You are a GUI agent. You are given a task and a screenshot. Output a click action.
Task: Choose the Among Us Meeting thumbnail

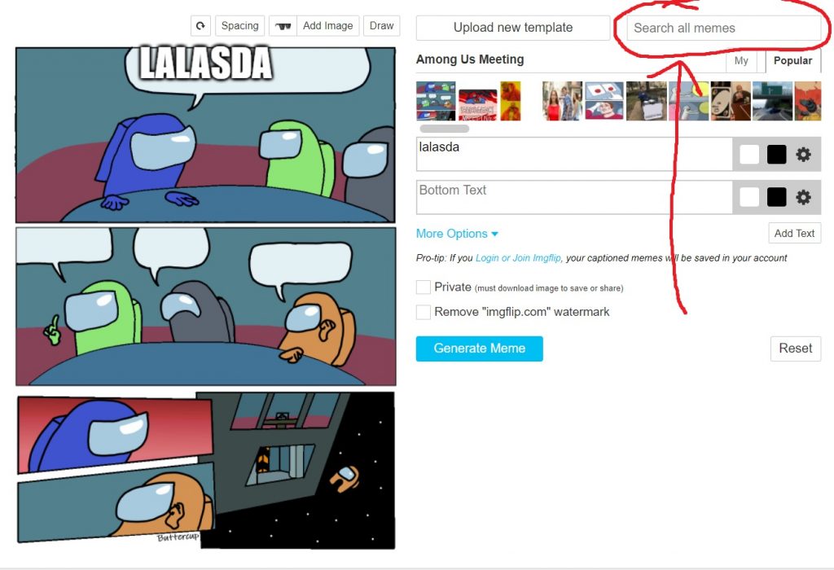(436, 101)
